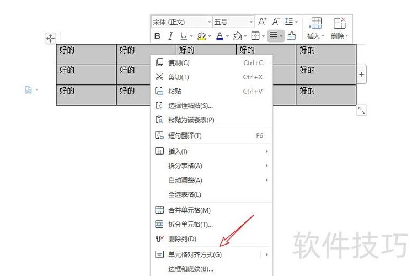Image resolution: width=412 pixels, height=276 pixels.
Task: Expand the paste options icon arrow
Action: (36, 90)
